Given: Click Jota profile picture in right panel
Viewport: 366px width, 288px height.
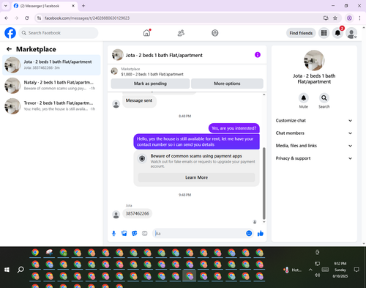Looking at the screenshot, I should coord(314,60).
